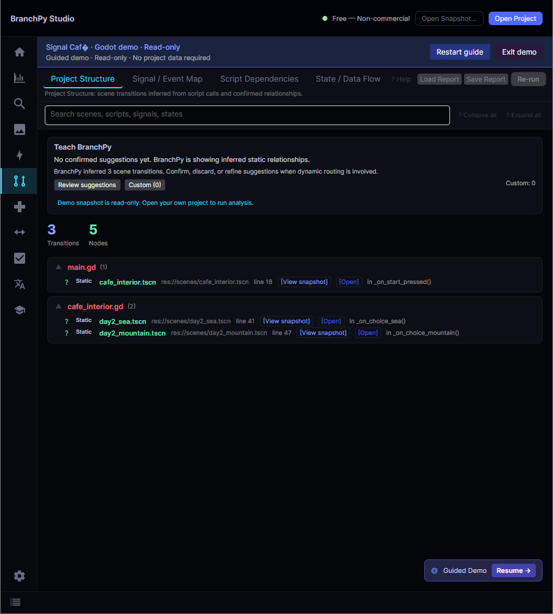Click Load Report button

[x=439, y=79]
